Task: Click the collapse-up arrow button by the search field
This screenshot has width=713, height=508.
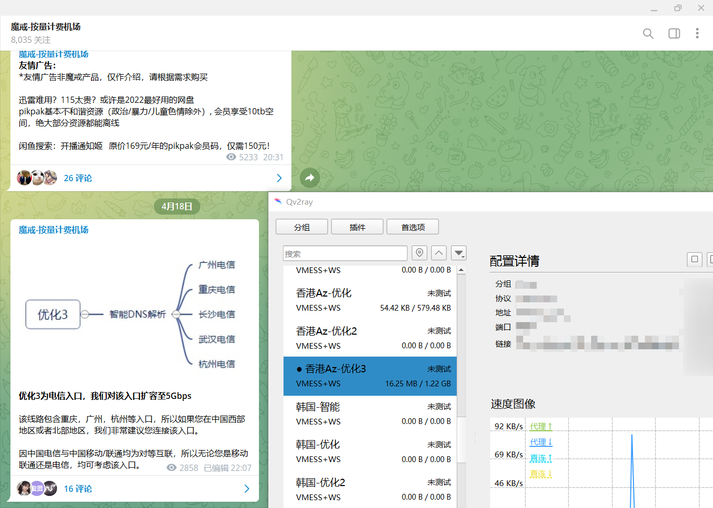Action: click(439, 253)
